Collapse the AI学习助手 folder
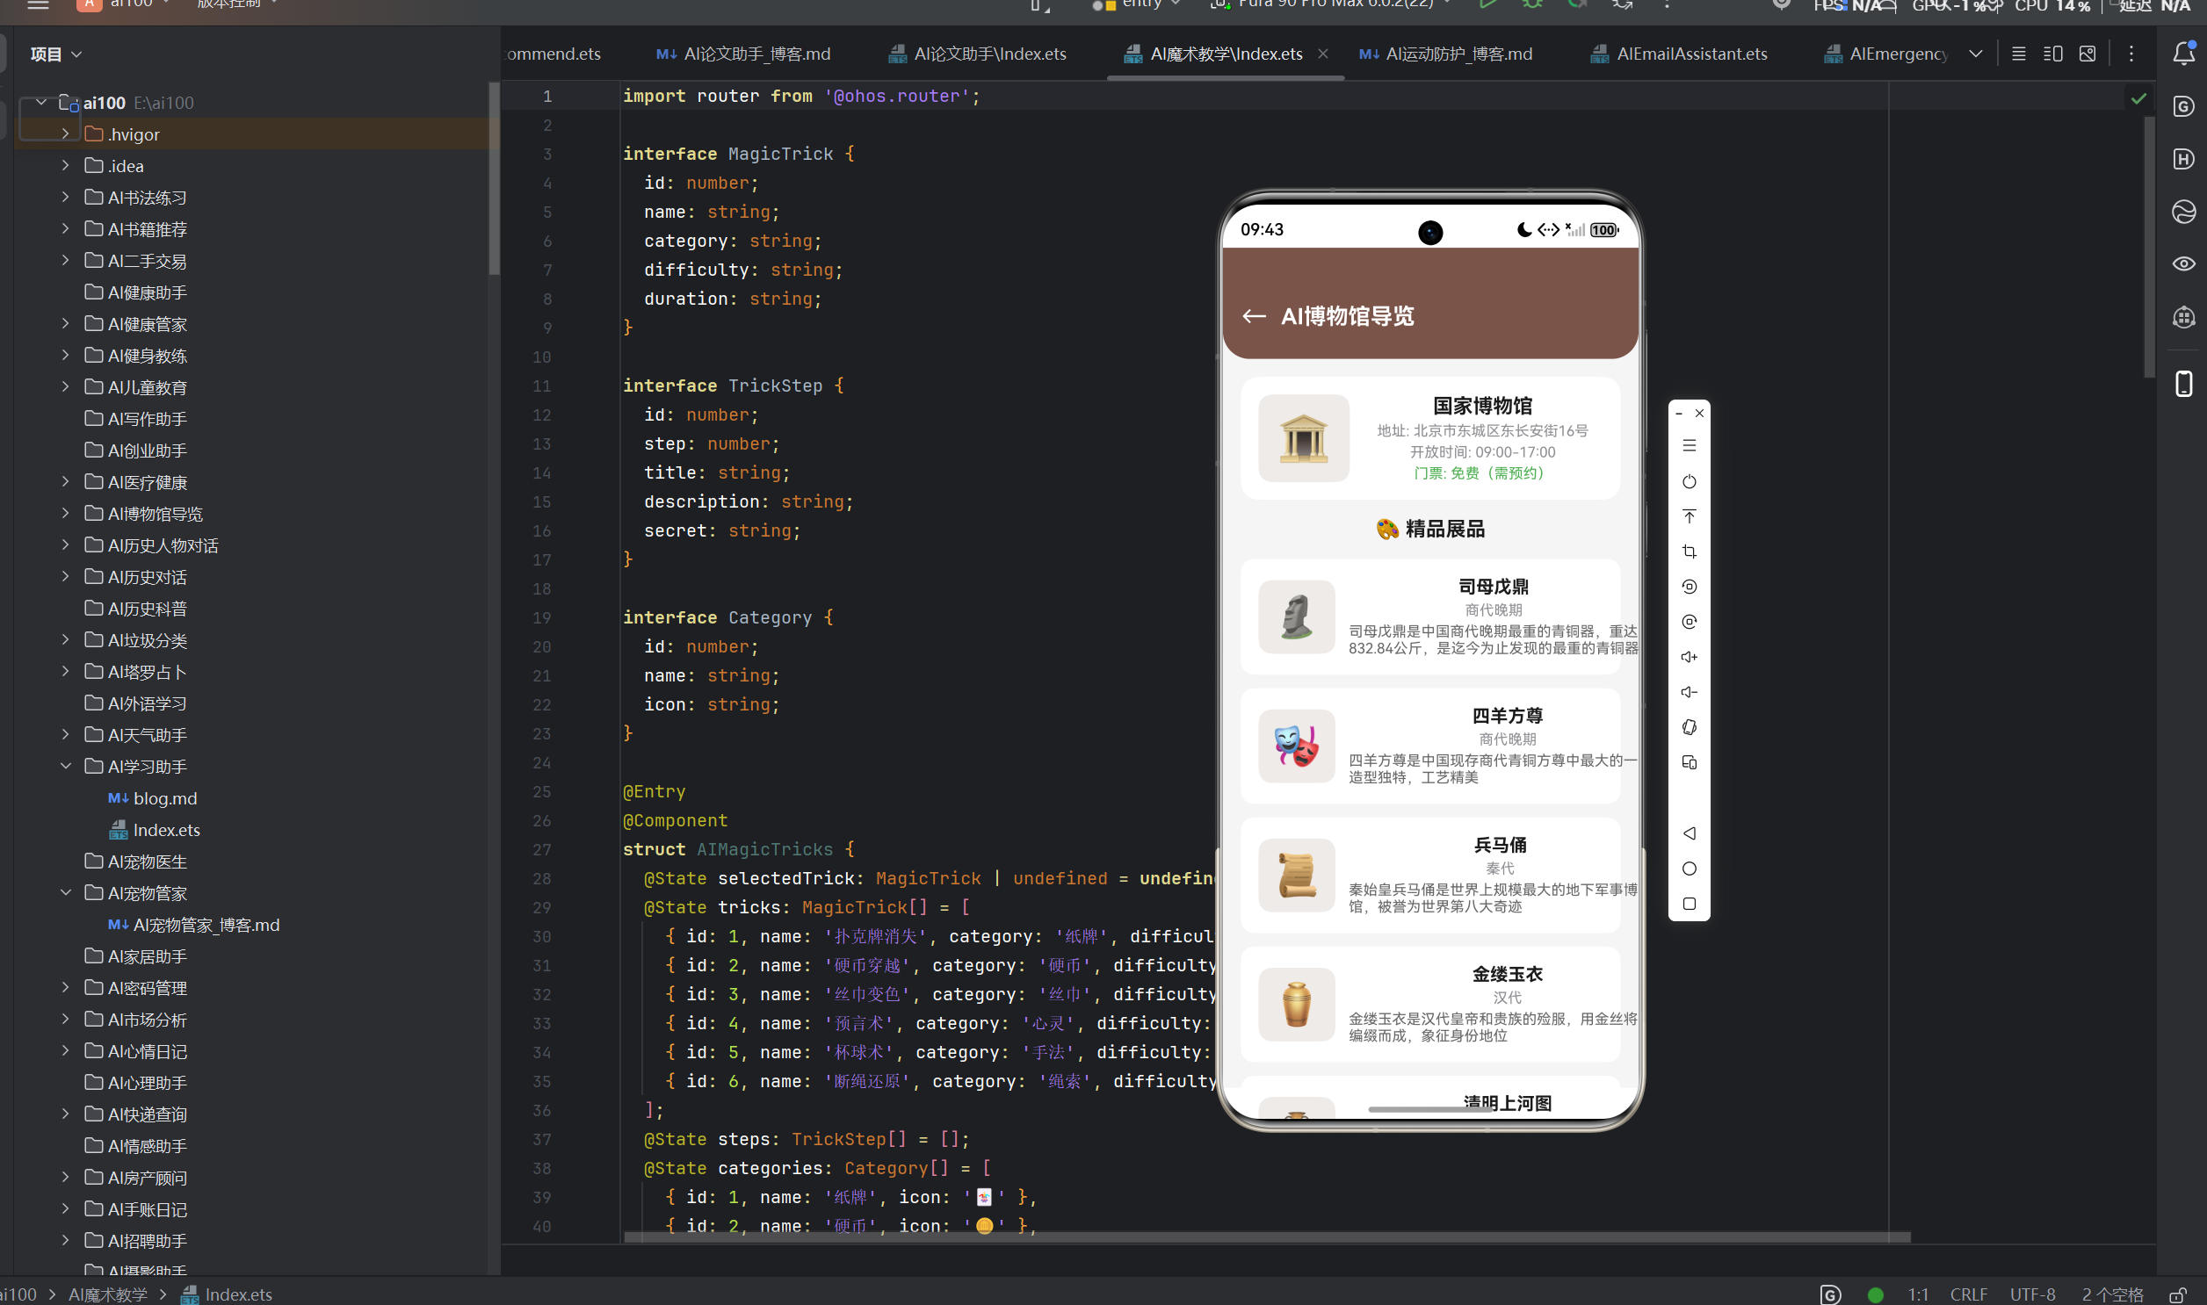The height and width of the screenshot is (1305, 2207). coord(66,767)
